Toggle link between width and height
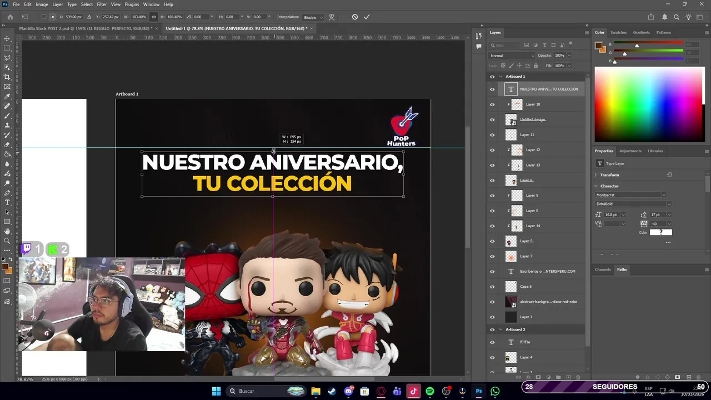The width and height of the screenshot is (711, 400). [x=154, y=17]
